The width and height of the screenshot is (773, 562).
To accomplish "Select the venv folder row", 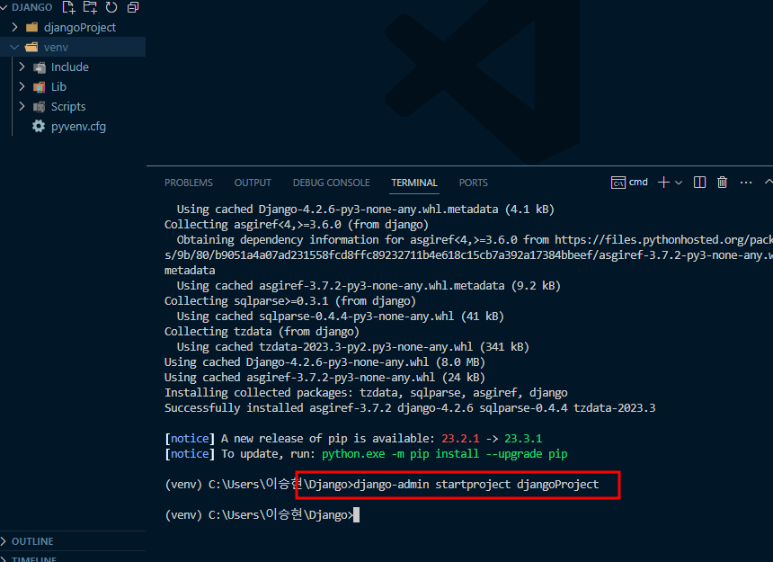I will tap(73, 48).
